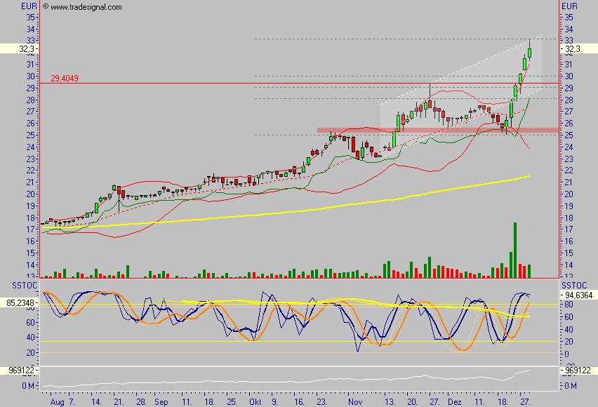Click the Aug label on the time axis
598x407 pixels.
58,403
